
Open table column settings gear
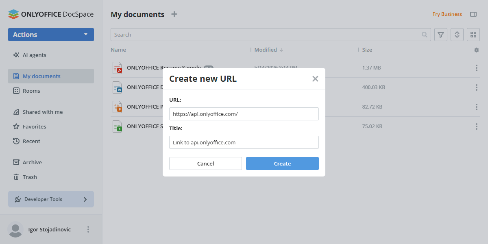pos(477,50)
